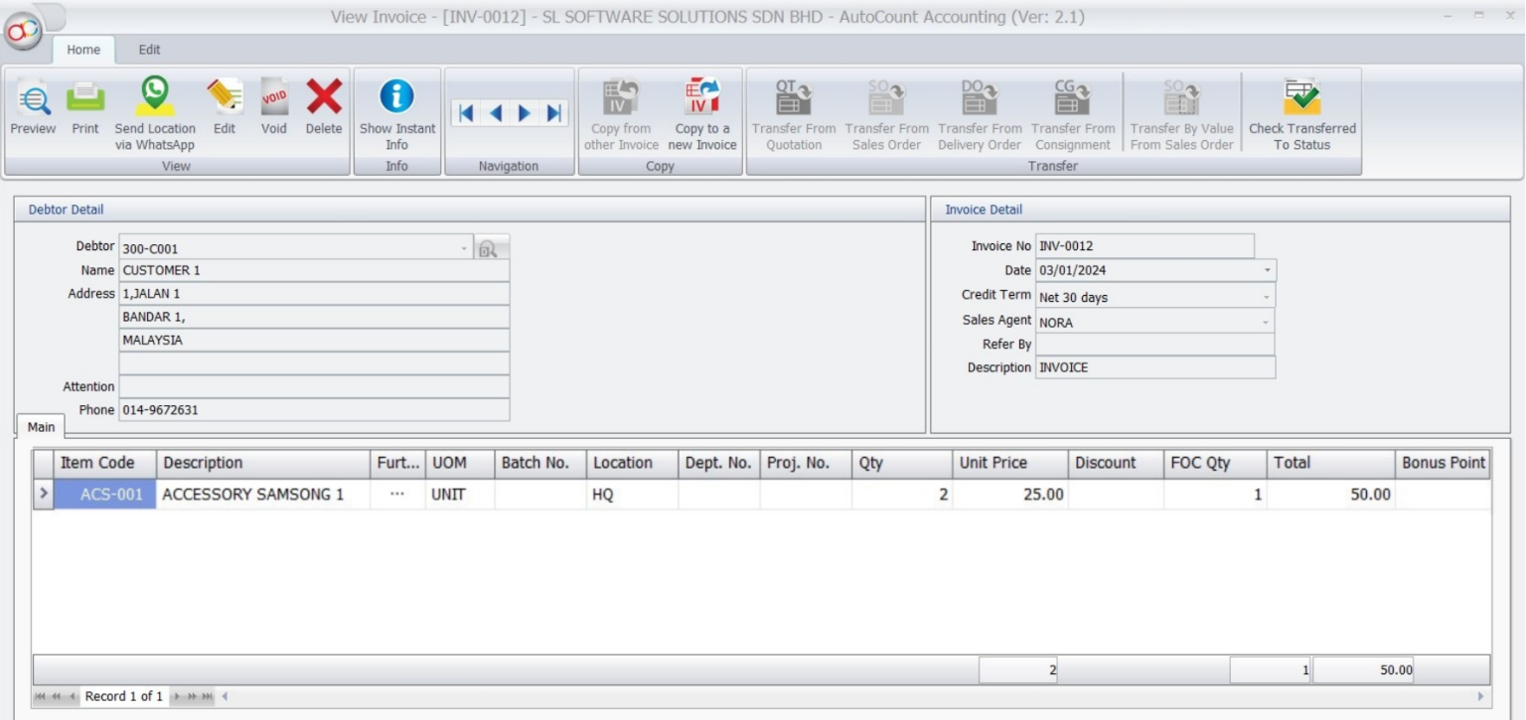Click Copy from other Invoice
This screenshot has height=720, width=1526.
[x=621, y=114]
